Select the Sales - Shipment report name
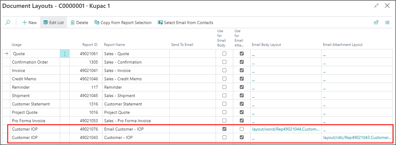Screen dimensions: 396x145 click(x=119, y=95)
